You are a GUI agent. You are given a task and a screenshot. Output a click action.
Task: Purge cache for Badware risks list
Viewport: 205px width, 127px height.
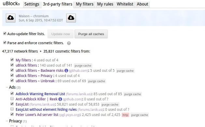point(125,71)
